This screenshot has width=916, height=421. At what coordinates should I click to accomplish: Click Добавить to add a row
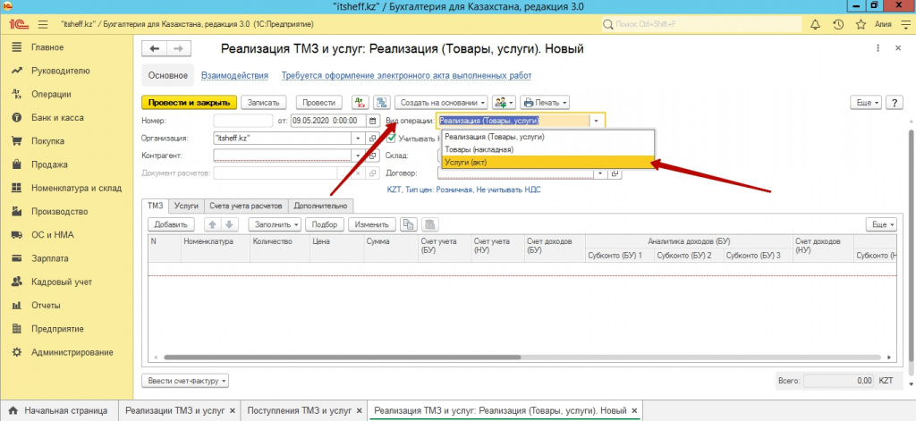click(x=171, y=224)
